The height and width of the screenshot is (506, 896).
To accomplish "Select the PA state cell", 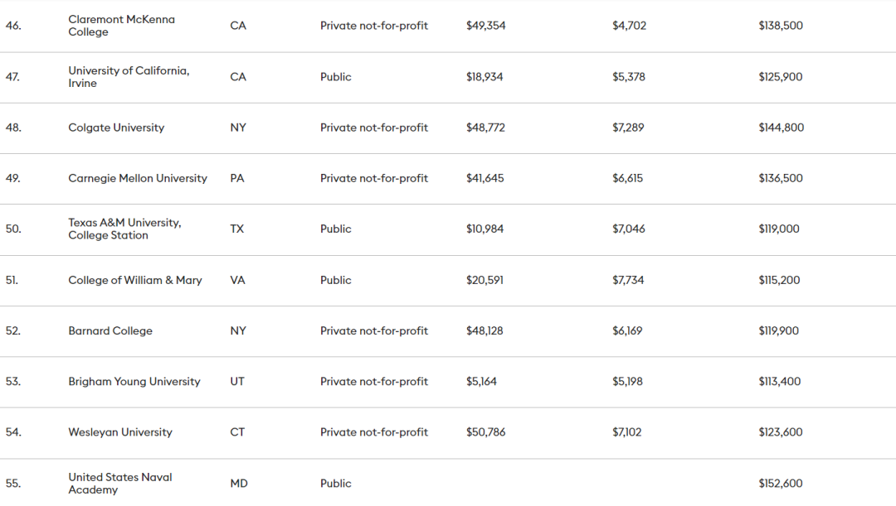I will click(237, 178).
